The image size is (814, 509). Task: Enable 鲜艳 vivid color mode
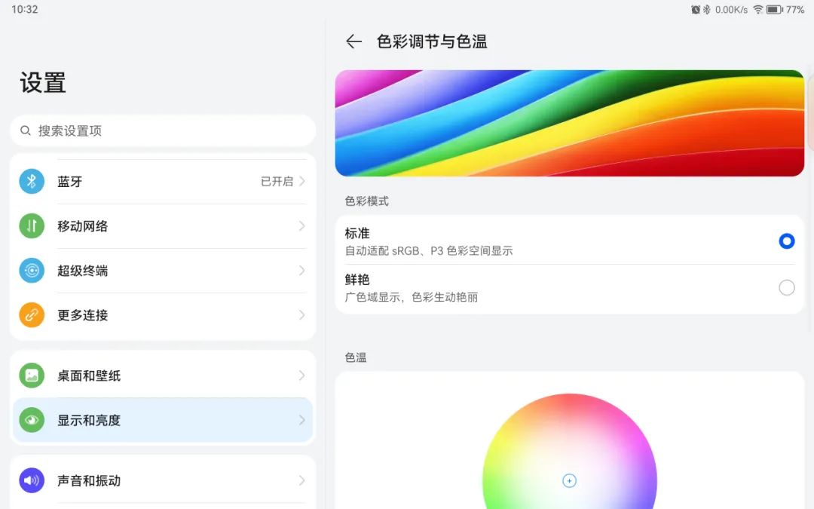[x=787, y=287]
